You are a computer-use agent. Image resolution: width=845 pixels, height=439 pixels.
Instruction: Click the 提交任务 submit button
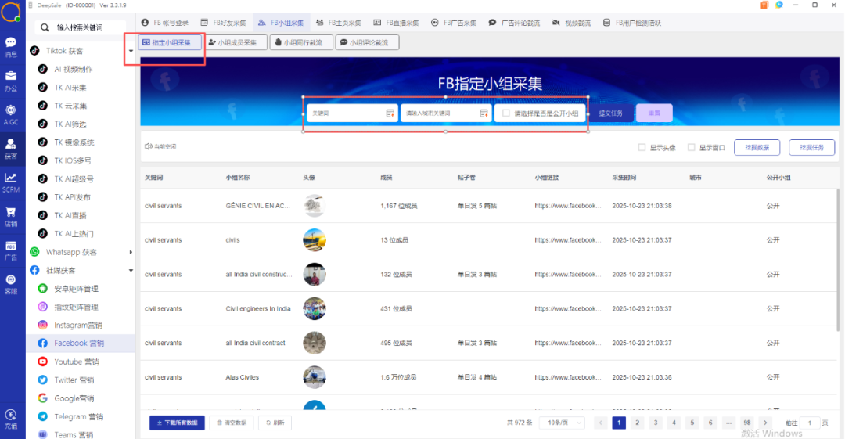tap(610, 113)
